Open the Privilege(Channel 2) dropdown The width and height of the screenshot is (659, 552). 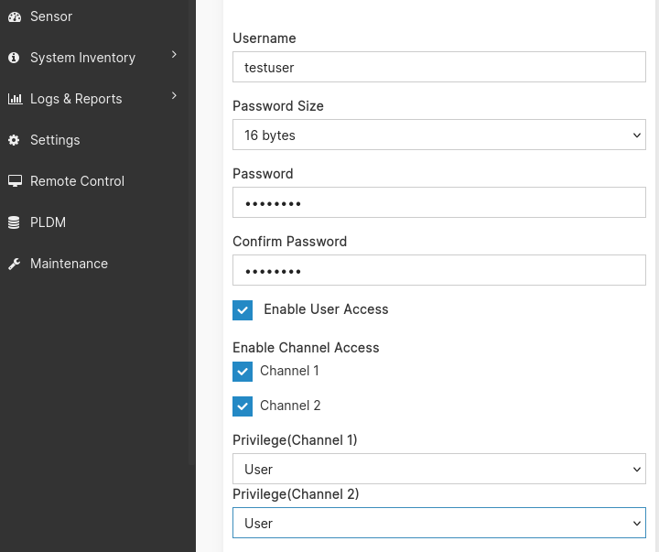click(x=439, y=524)
